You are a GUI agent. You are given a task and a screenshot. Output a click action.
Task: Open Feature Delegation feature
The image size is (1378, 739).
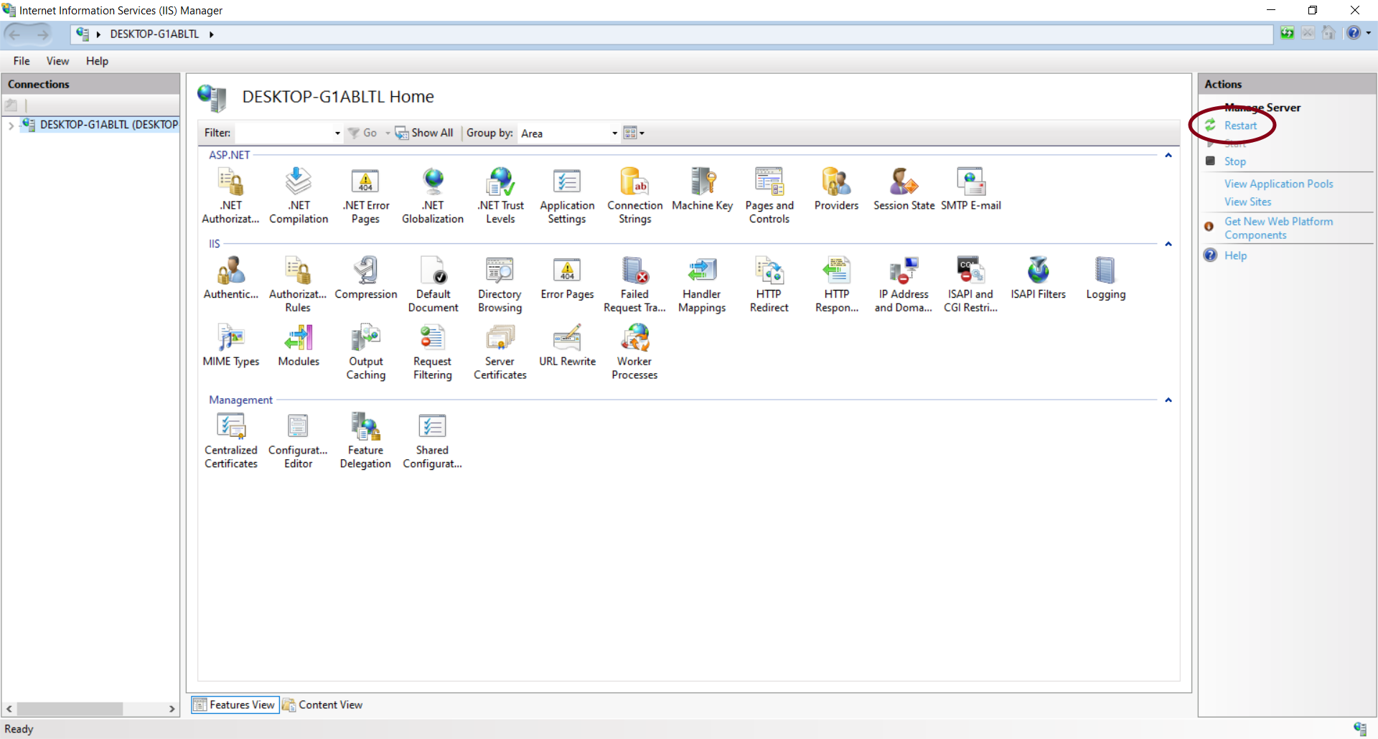(365, 441)
